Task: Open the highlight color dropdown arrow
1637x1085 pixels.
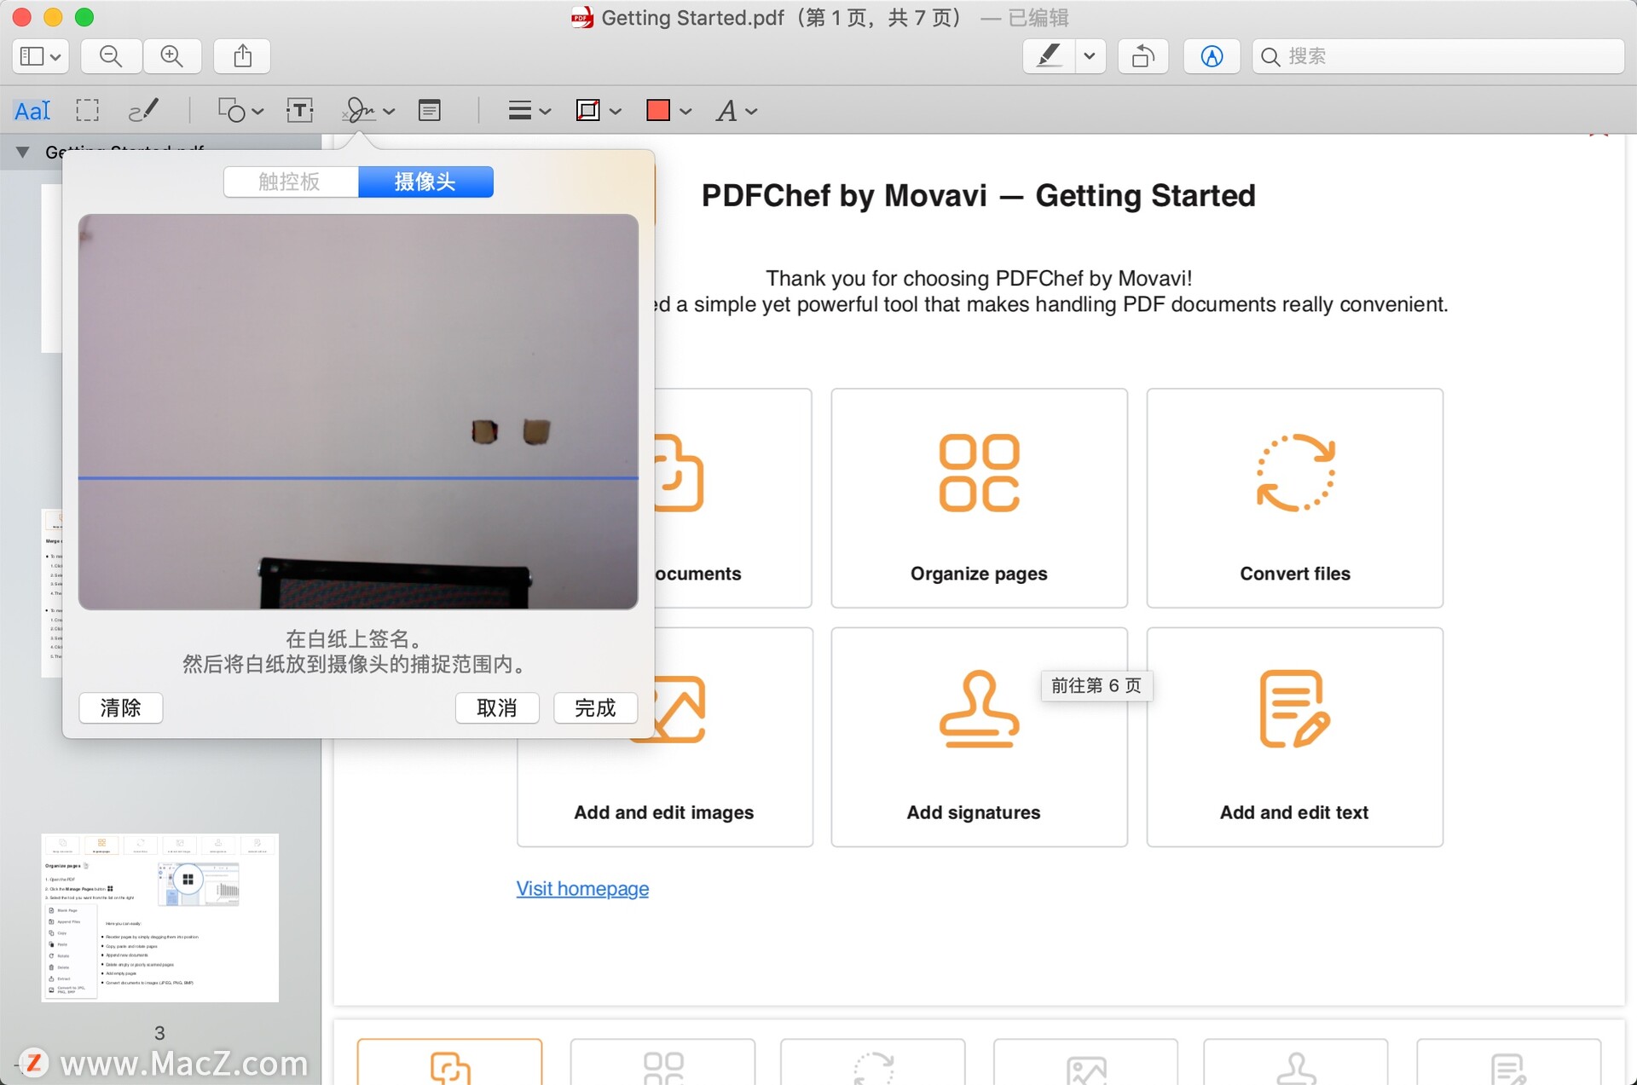Action: [1090, 56]
